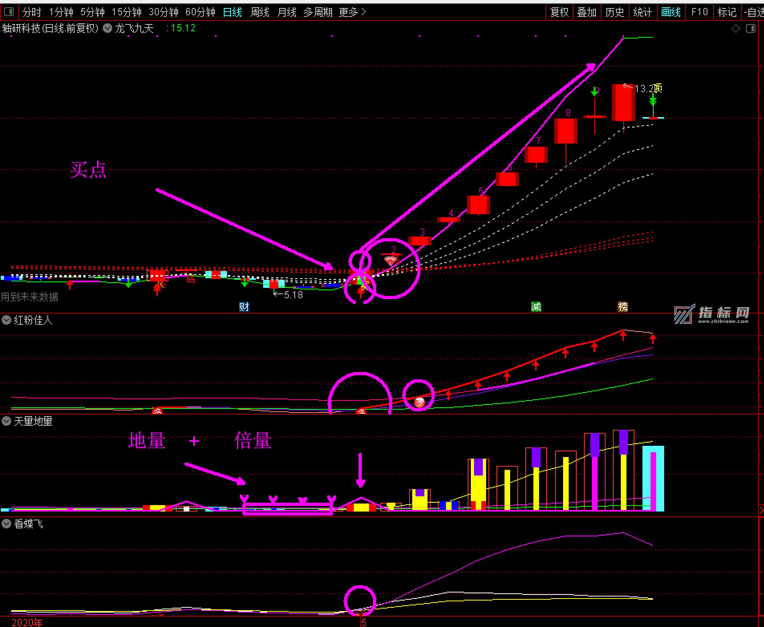The image size is (764, 627).
Task: Click the 叠加 overlay button
Action: [x=587, y=12]
